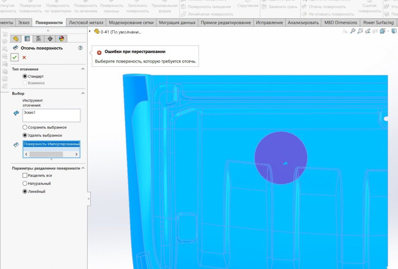The height and width of the screenshot is (269, 398).
Task: Open the View Orientation dropdown arrow
Action: pyautogui.click(x=388, y=31)
